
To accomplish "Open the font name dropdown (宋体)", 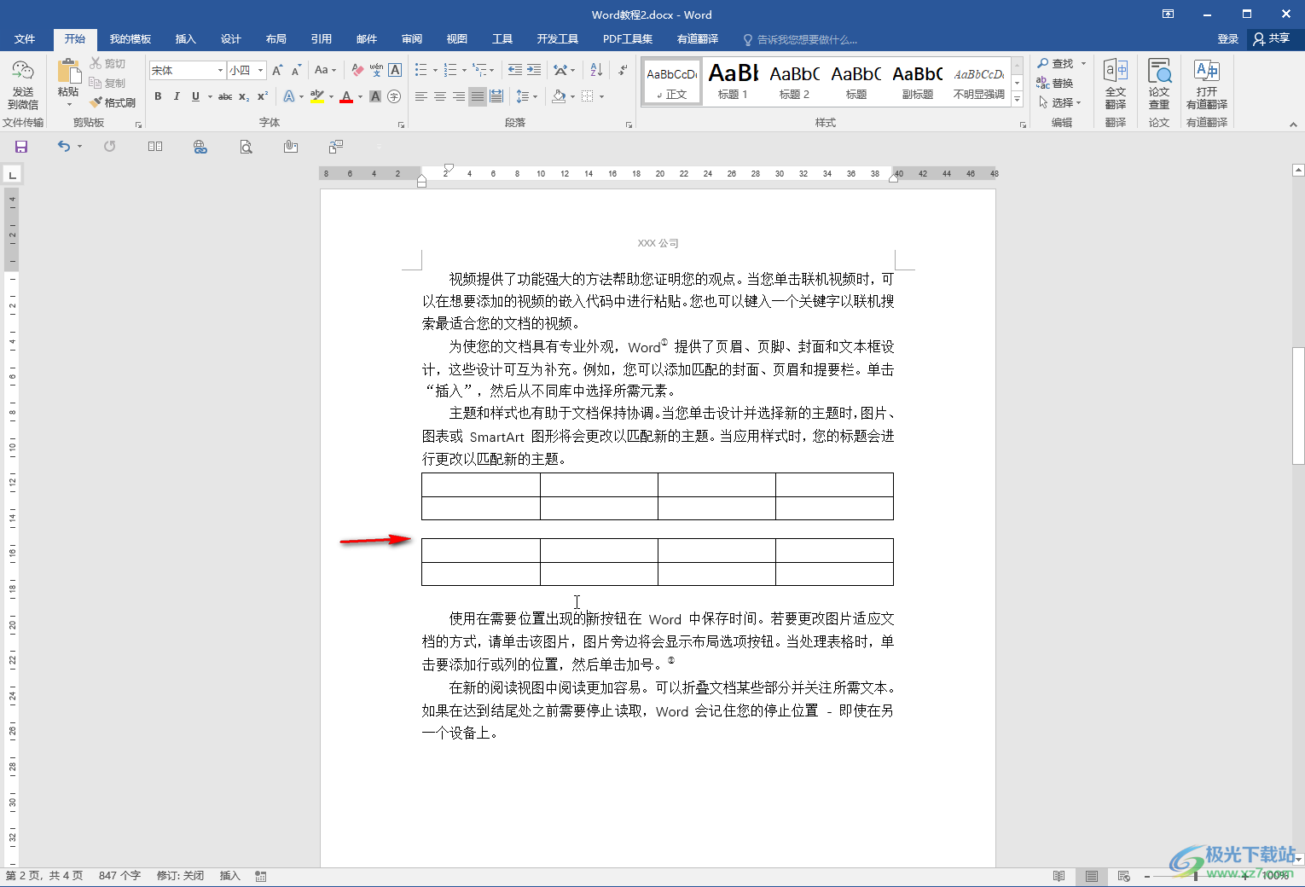I will tap(220, 71).
